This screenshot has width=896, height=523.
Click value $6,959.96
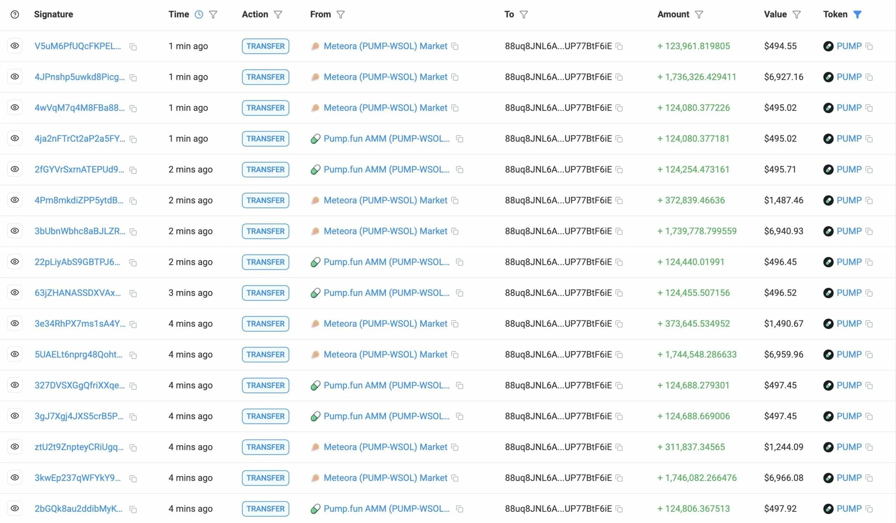click(x=784, y=354)
